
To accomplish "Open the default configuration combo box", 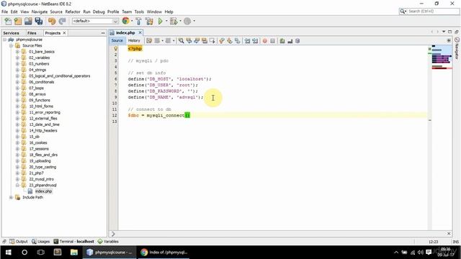I will coord(95,21).
